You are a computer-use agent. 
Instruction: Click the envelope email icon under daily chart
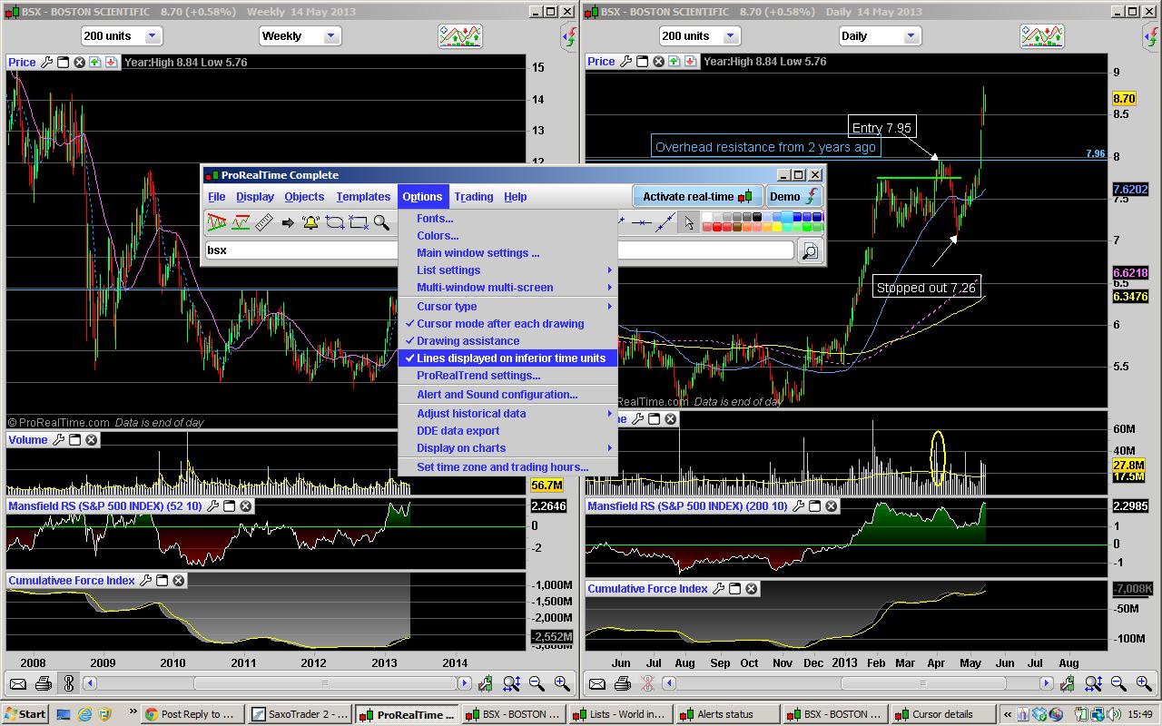pyautogui.click(x=598, y=683)
